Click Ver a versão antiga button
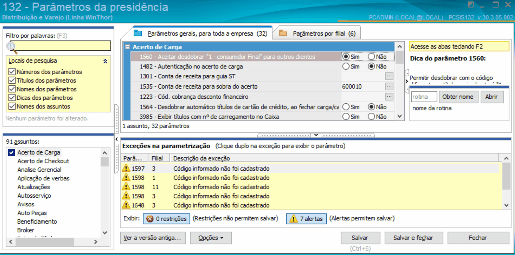The image size is (515, 255). point(152,238)
